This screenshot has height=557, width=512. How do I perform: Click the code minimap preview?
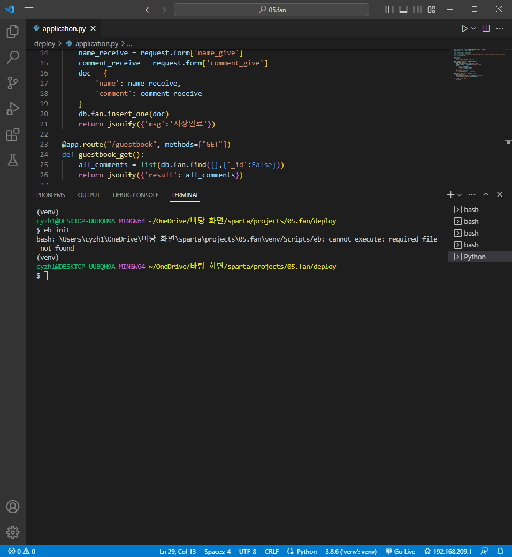tap(478, 65)
